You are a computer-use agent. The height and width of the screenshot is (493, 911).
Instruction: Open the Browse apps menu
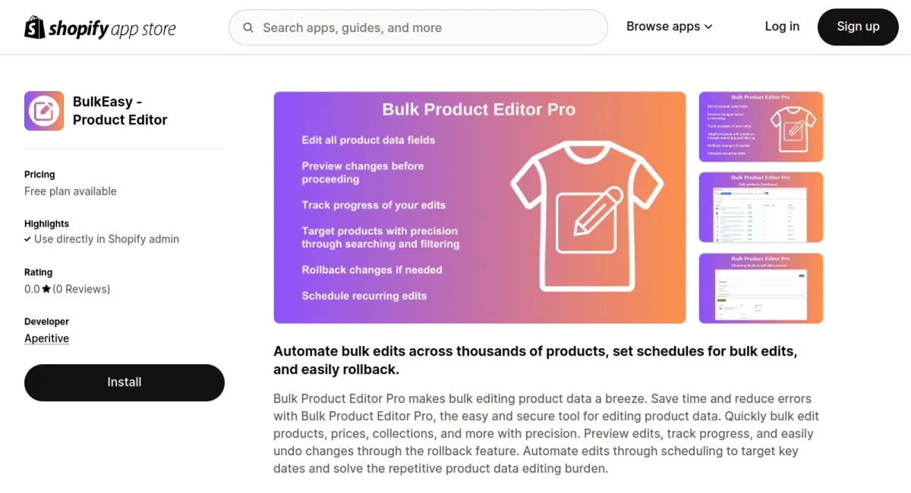(x=664, y=27)
